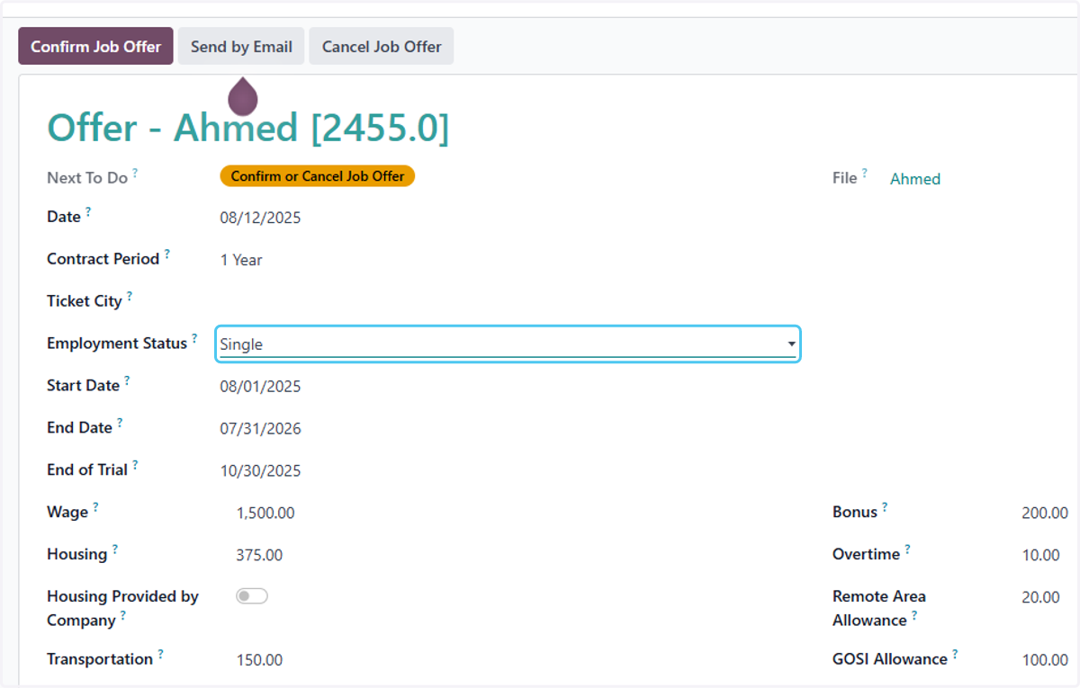Cancel the job offer

click(x=382, y=46)
